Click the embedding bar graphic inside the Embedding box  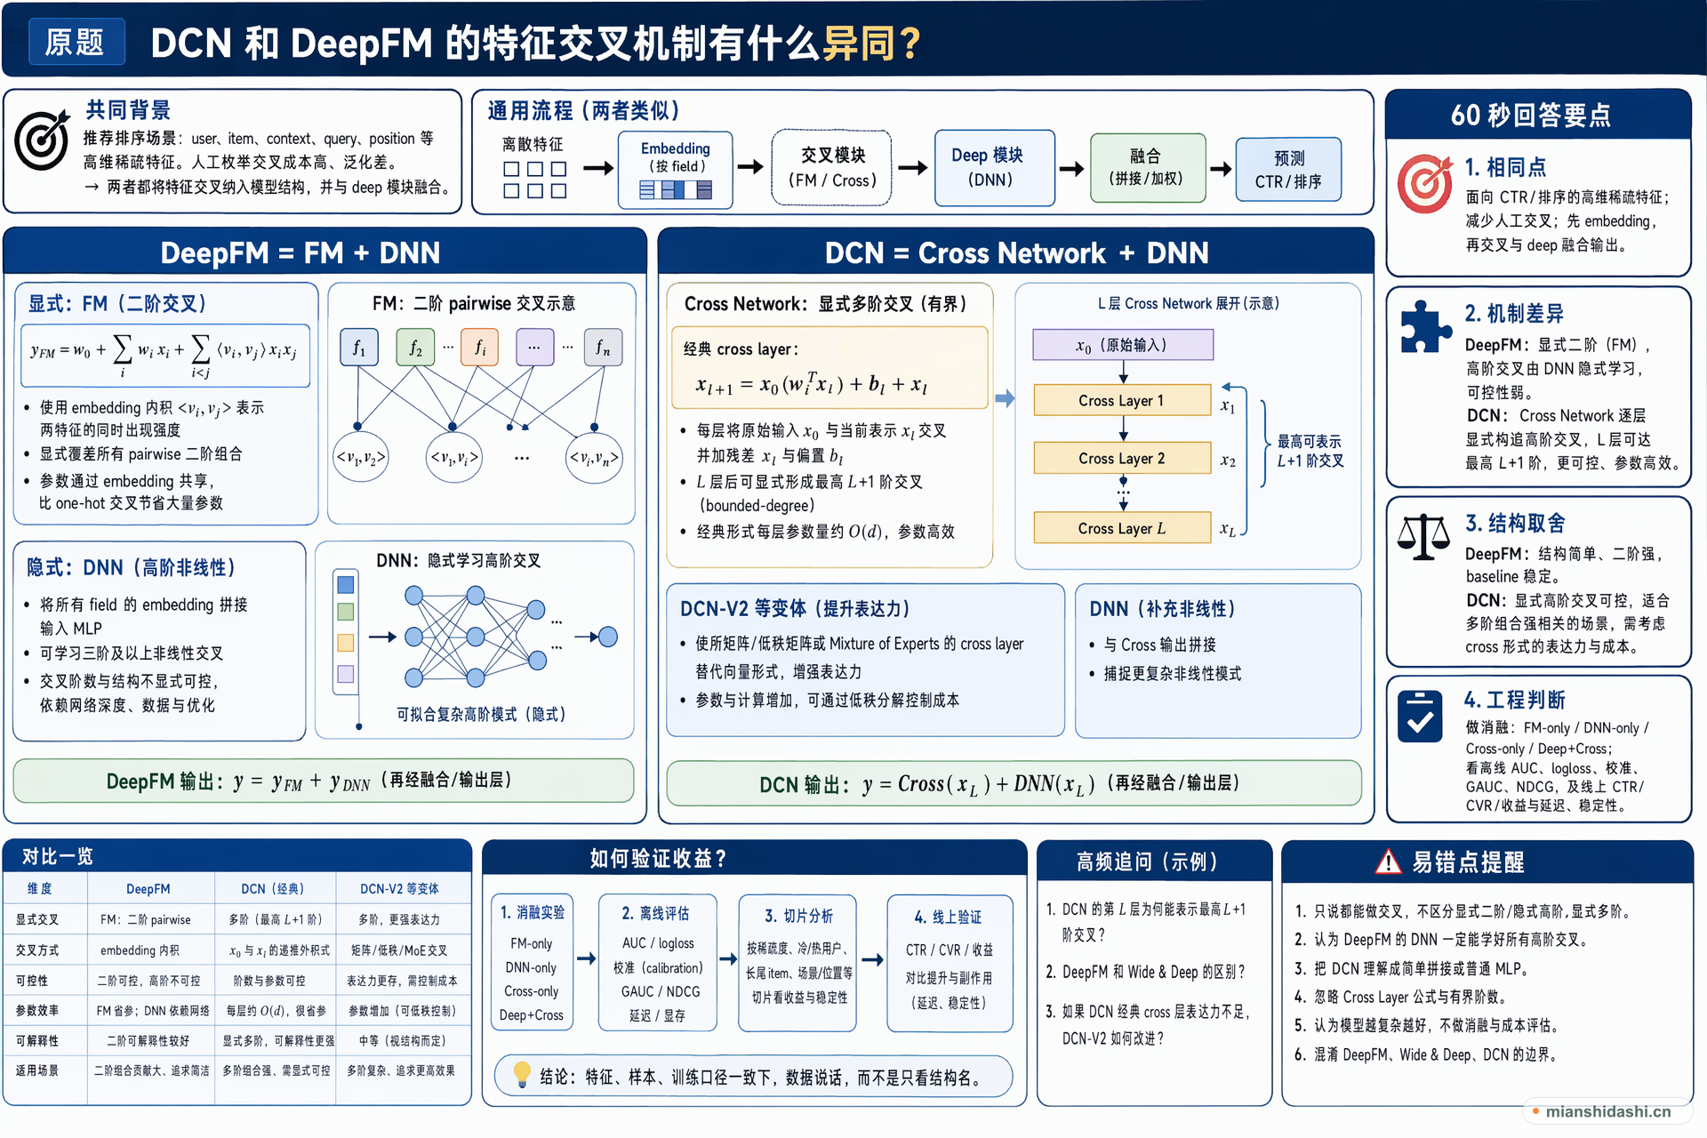pyautogui.click(x=676, y=189)
